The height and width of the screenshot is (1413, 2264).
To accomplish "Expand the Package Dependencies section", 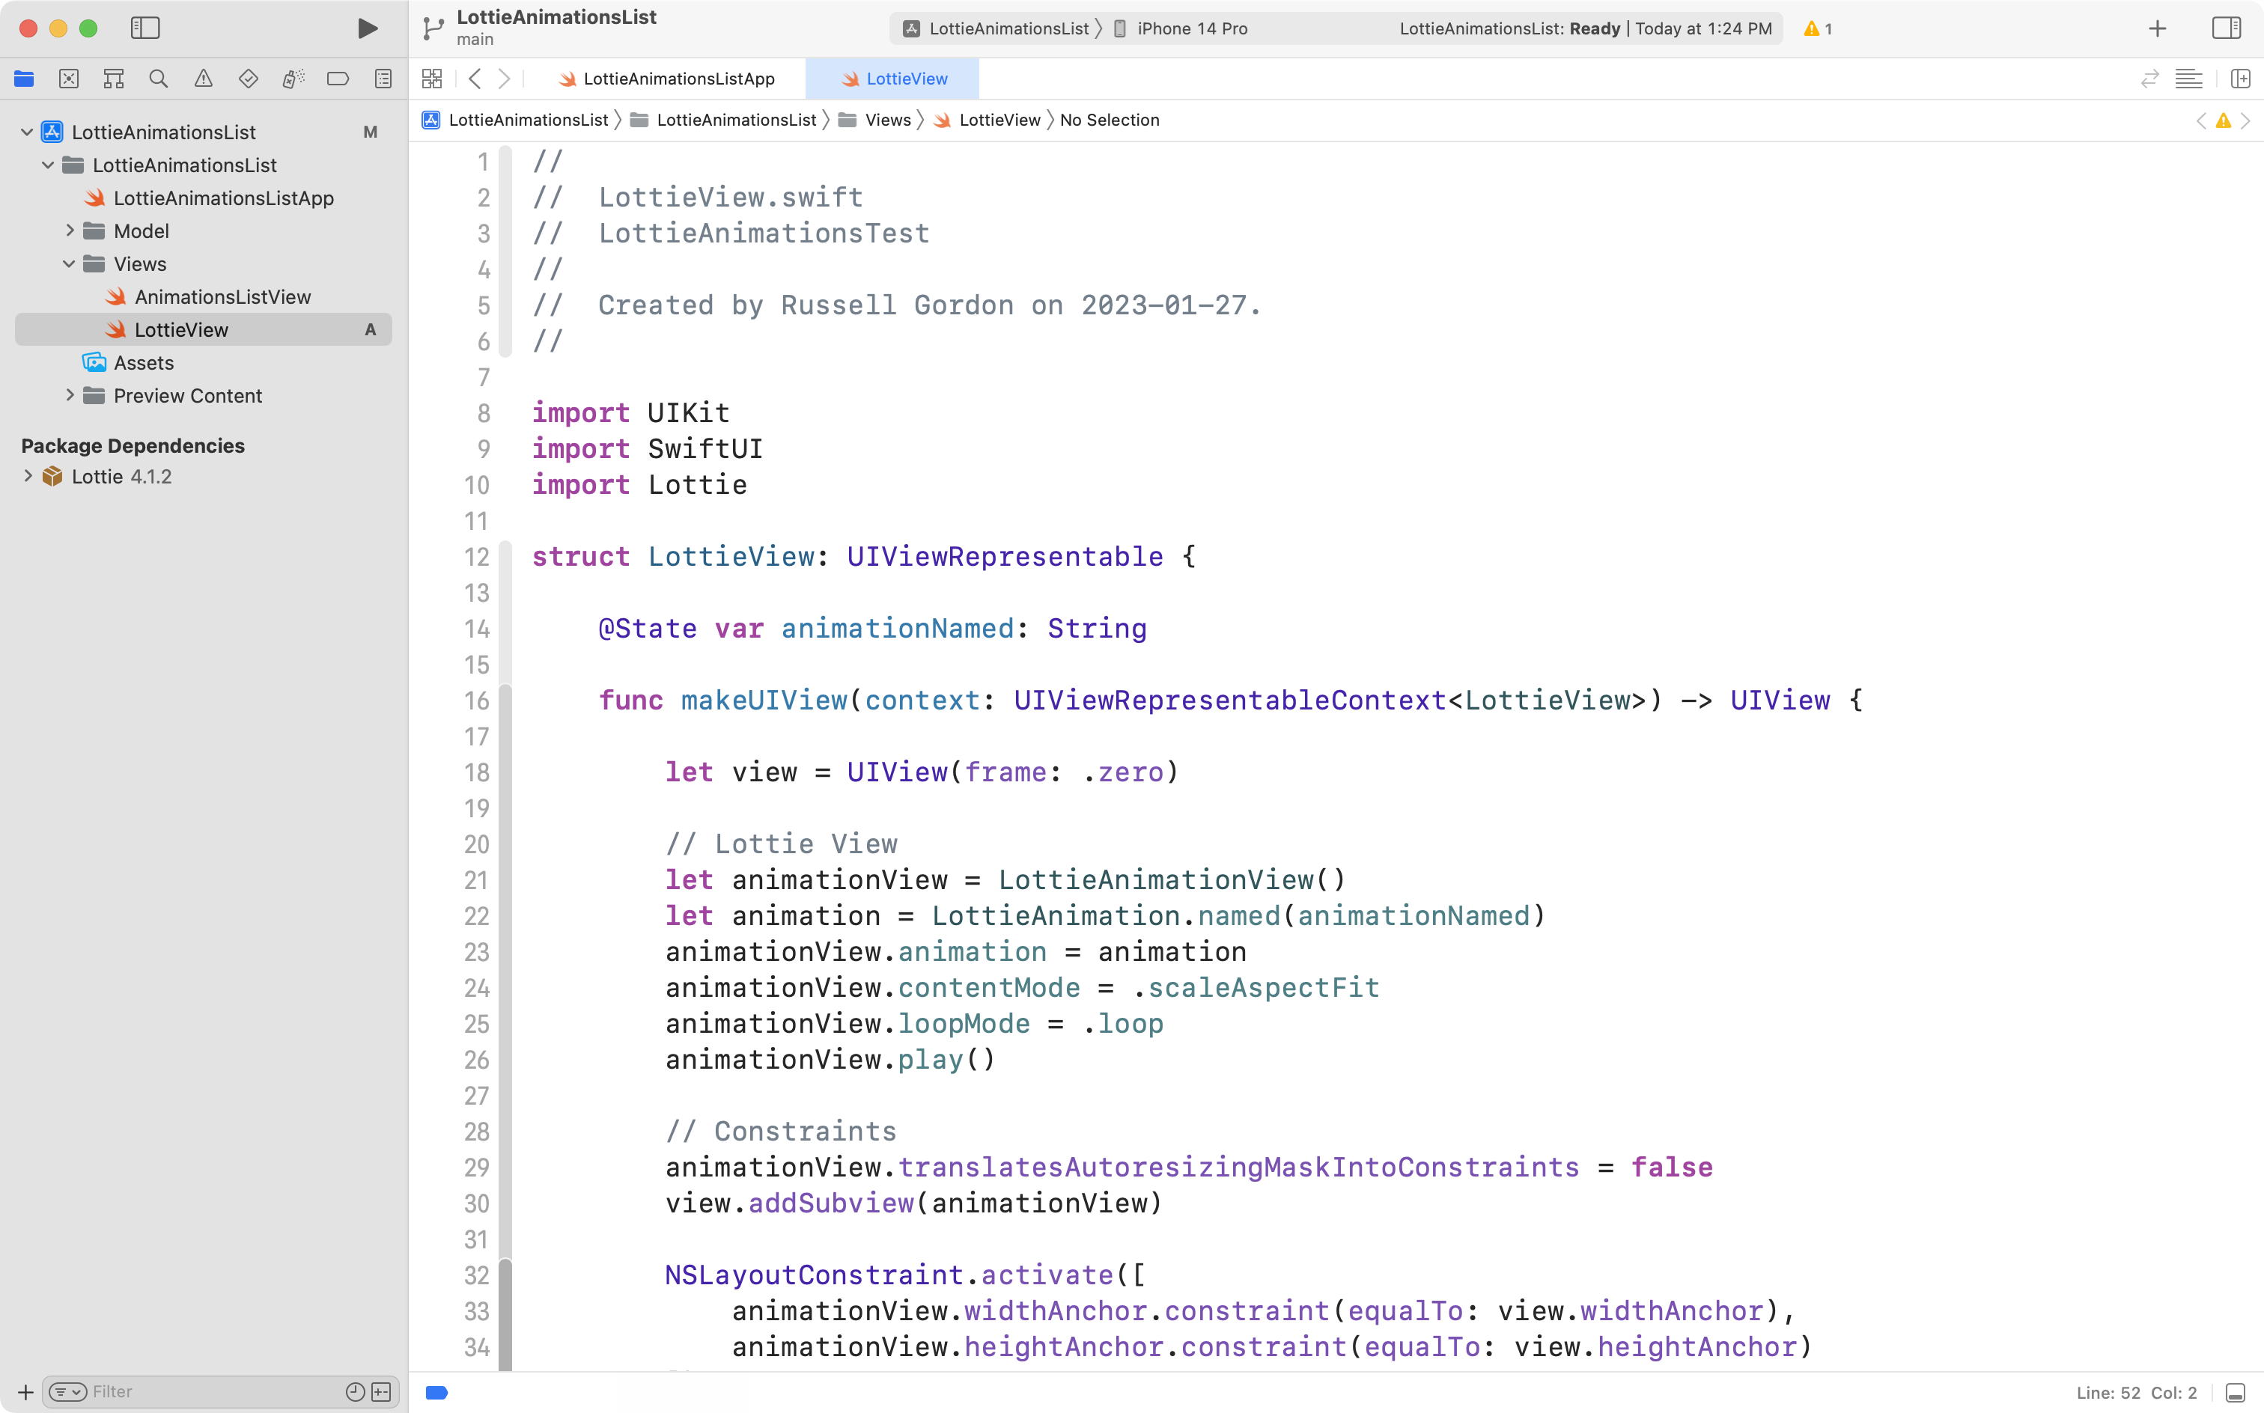I will [x=28, y=477].
